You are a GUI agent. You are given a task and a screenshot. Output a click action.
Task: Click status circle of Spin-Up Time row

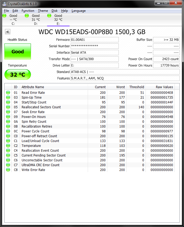point(8,97)
